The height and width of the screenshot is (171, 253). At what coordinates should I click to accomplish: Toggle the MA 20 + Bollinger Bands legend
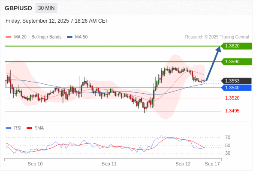(38, 37)
